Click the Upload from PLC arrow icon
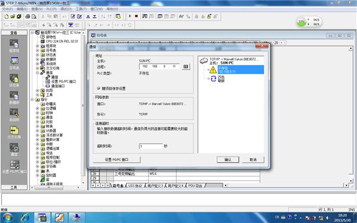Screen dimensions: 357x223 [x=88, y=17]
